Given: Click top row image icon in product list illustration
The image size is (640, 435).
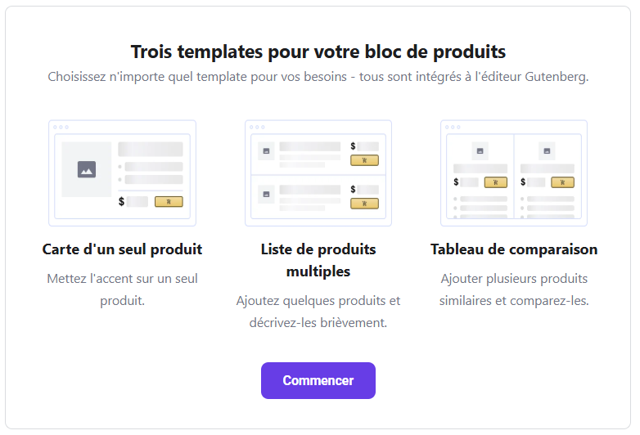Looking at the screenshot, I should click(x=266, y=151).
